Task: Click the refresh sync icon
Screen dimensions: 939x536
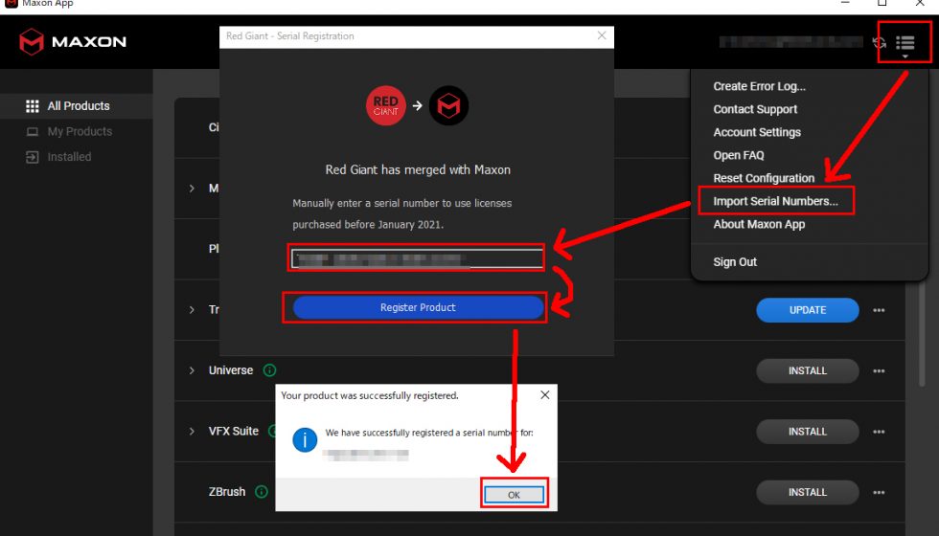Action: (x=880, y=42)
